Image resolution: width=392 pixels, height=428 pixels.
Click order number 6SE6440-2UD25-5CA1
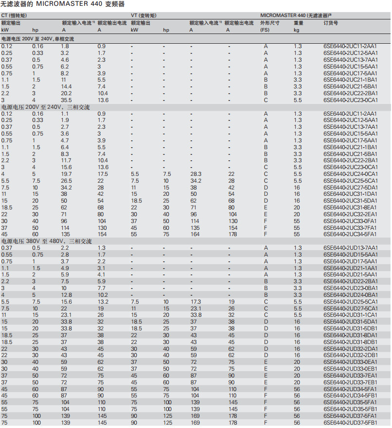(x=350, y=302)
